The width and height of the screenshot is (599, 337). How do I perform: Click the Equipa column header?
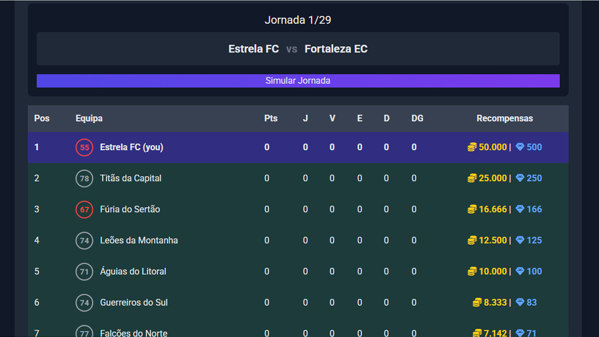pos(89,118)
